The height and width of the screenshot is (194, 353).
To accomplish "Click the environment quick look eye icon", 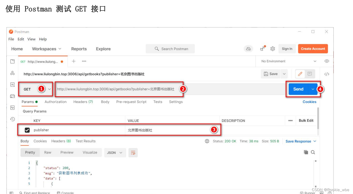I will 327,61.
